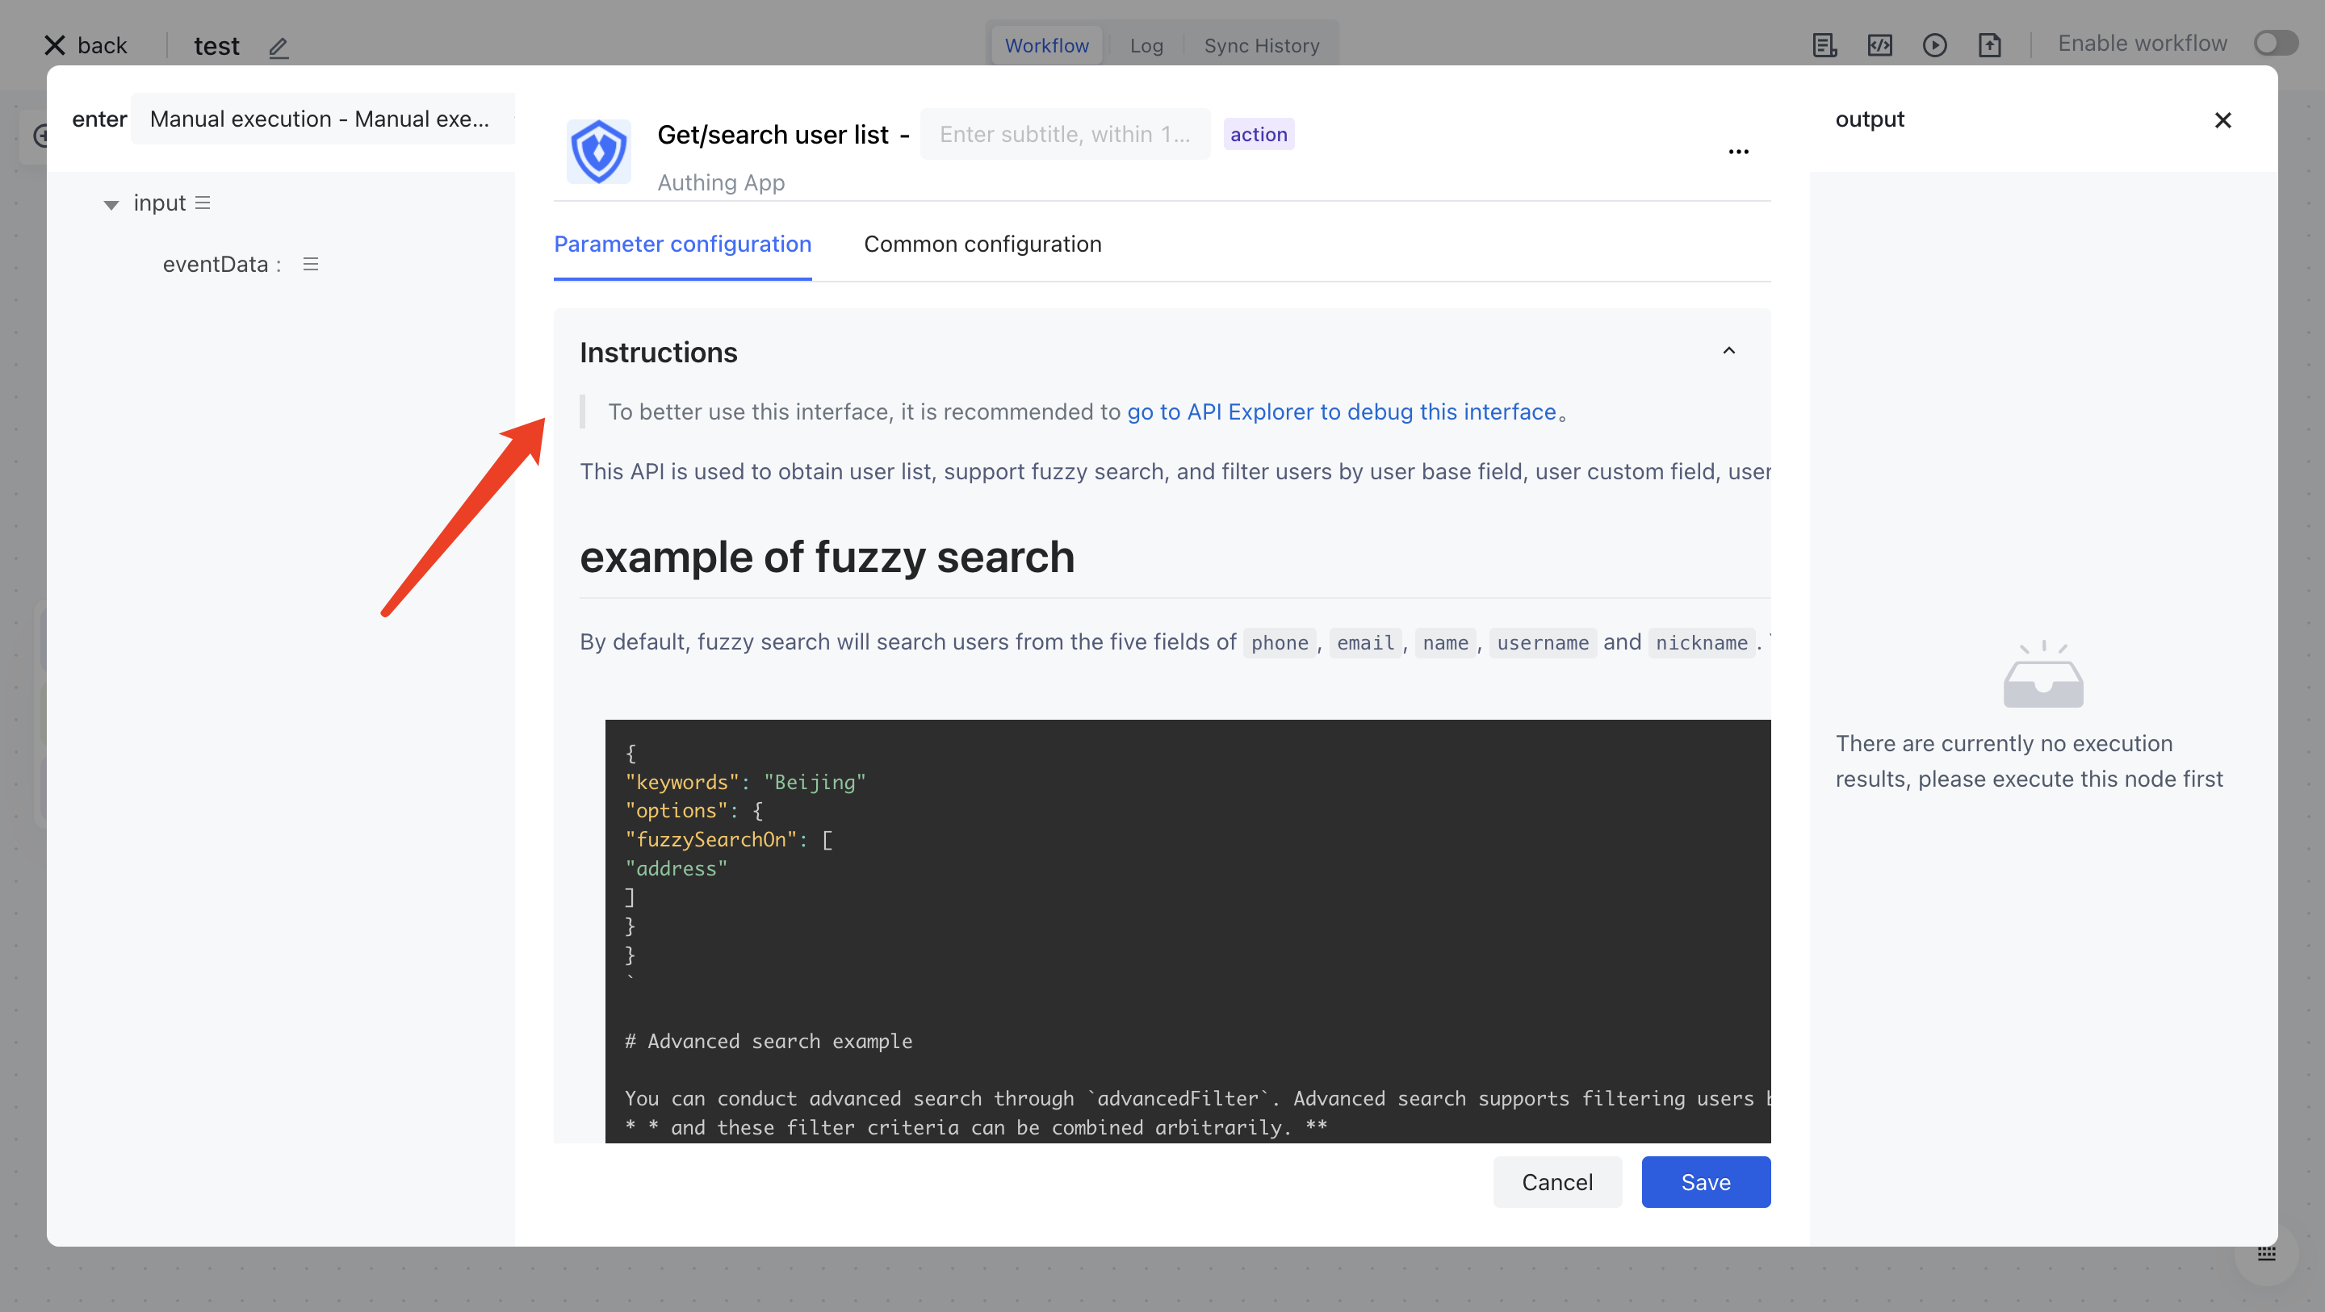Image resolution: width=2325 pixels, height=1312 pixels.
Task: Click the play run workflow icon
Action: [x=1934, y=45]
